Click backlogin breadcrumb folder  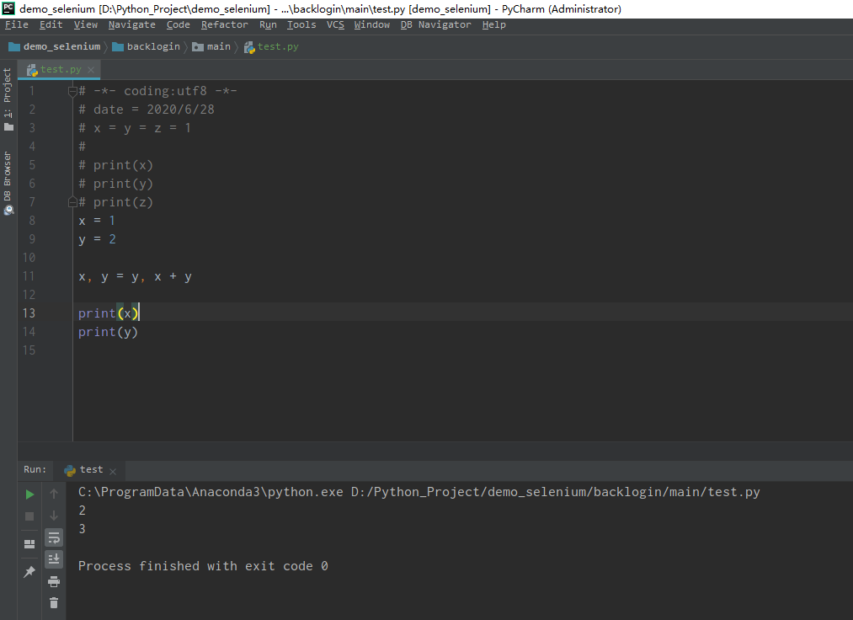click(146, 47)
